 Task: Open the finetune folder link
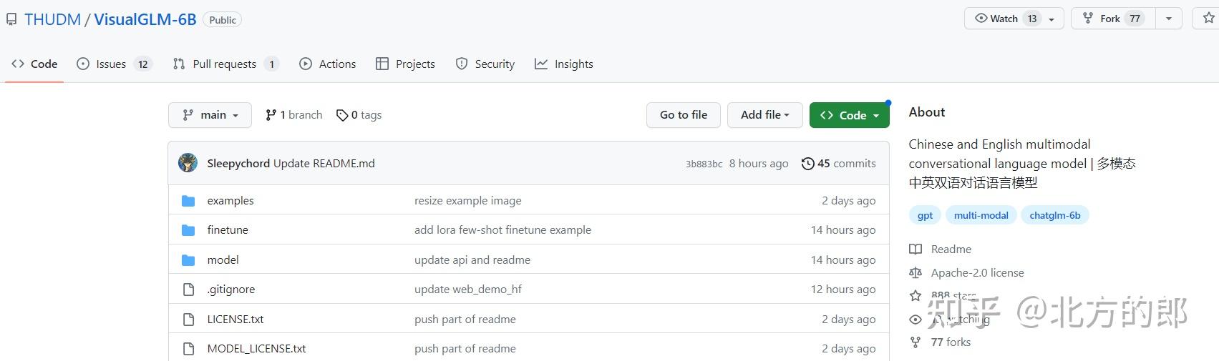[228, 230]
